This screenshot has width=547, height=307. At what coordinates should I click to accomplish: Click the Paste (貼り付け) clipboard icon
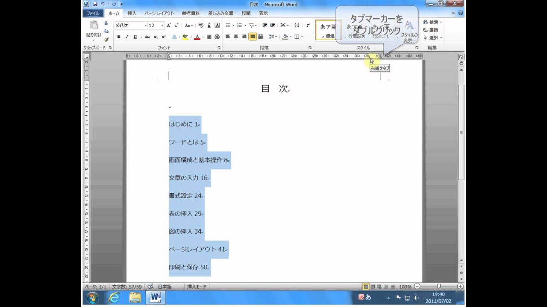click(x=94, y=25)
